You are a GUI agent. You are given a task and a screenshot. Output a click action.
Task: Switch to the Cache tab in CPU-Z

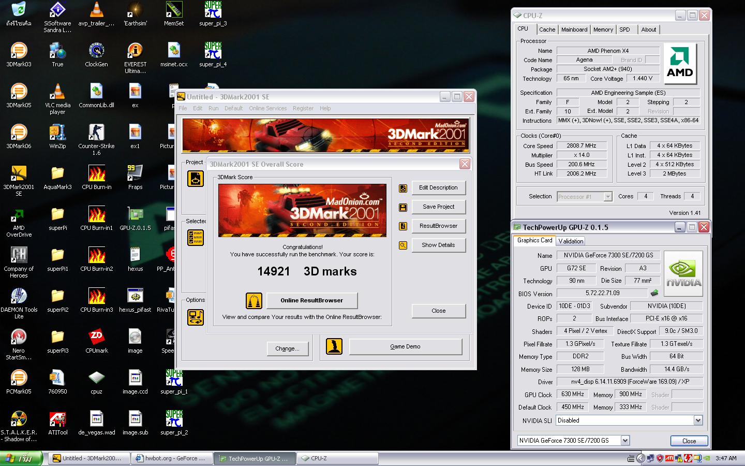547,30
